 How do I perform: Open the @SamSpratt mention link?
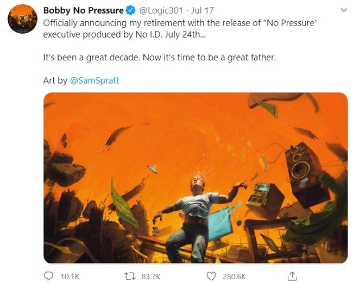click(94, 80)
